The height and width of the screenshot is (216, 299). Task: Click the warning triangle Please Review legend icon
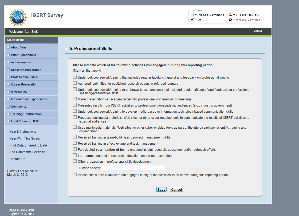tap(230, 15)
